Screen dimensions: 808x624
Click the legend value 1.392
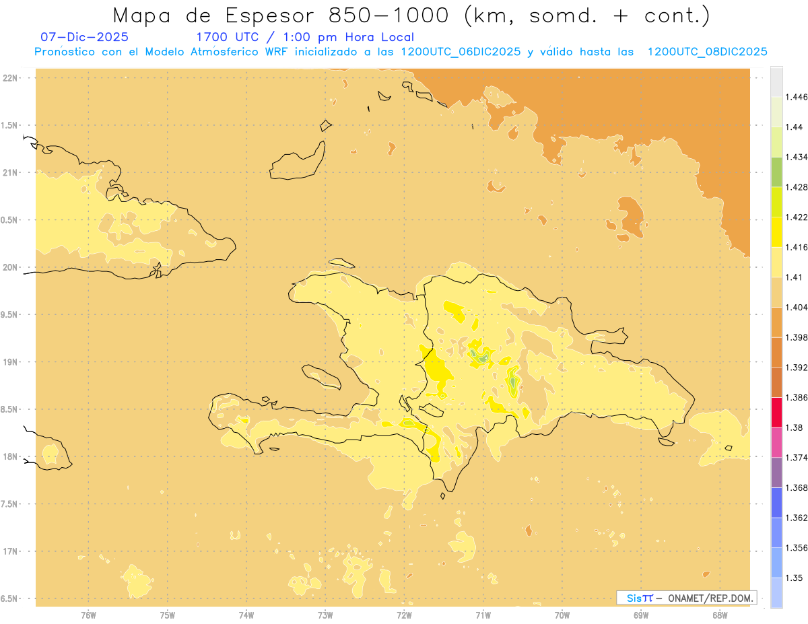[797, 368]
